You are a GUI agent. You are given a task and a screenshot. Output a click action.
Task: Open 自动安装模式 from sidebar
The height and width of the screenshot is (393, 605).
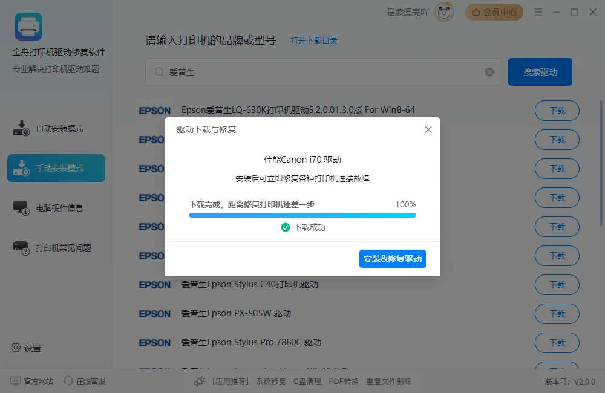click(56, 128)
